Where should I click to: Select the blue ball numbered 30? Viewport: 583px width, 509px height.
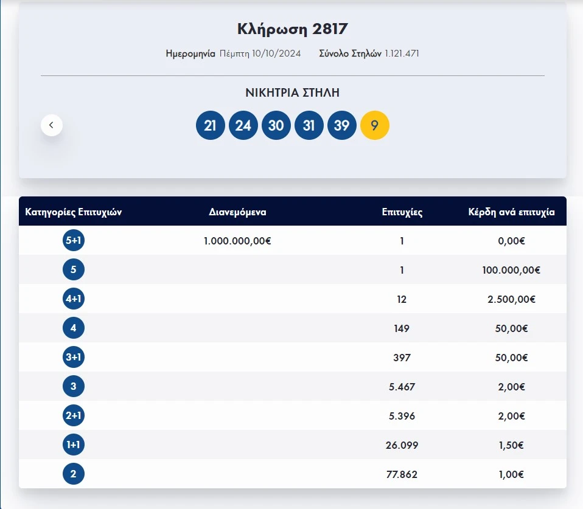point(276,125)
